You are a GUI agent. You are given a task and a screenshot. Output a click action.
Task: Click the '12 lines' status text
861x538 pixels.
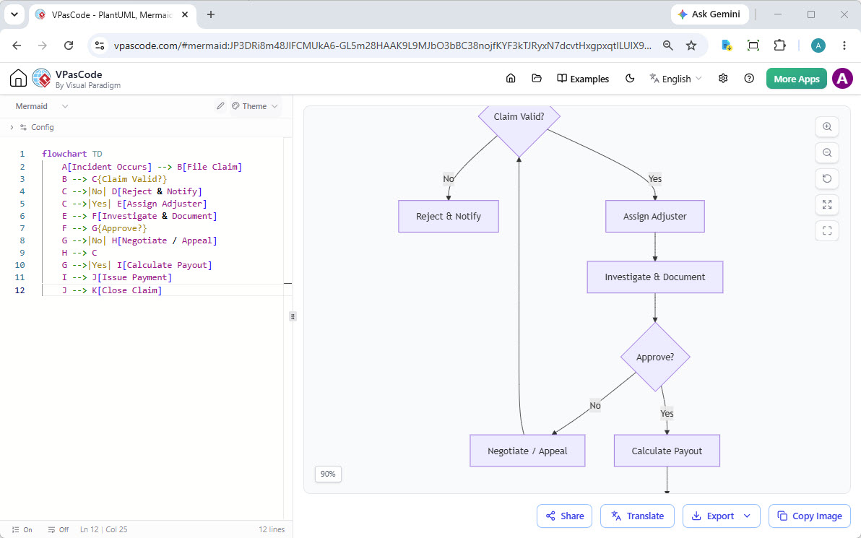click(x=272, y=529)
